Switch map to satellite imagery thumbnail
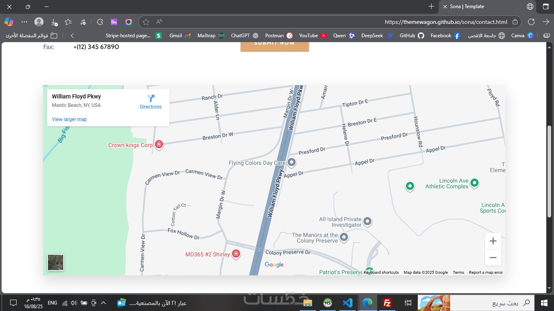This screenshot has width=554, height=311. point(56,262)
